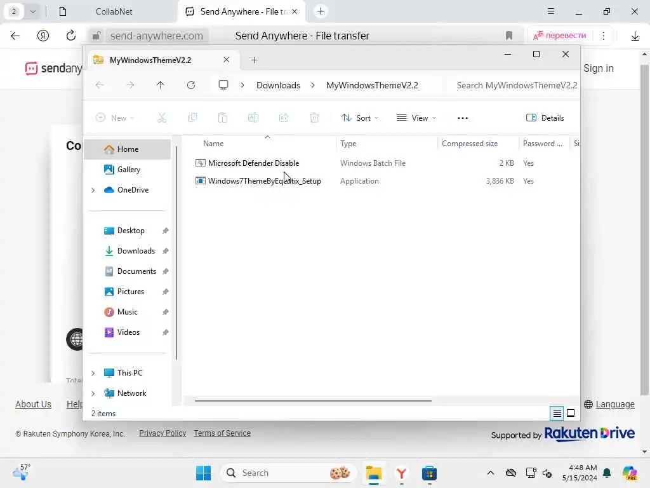
Task: Click the Explorer horizontal scrollbar
Action: coord(313,401)
